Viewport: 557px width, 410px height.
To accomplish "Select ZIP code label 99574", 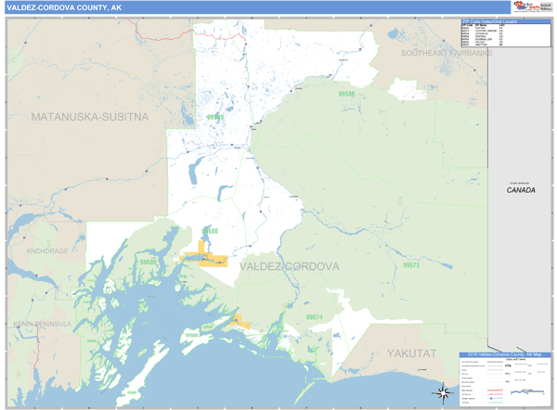I will click(315, 317).
